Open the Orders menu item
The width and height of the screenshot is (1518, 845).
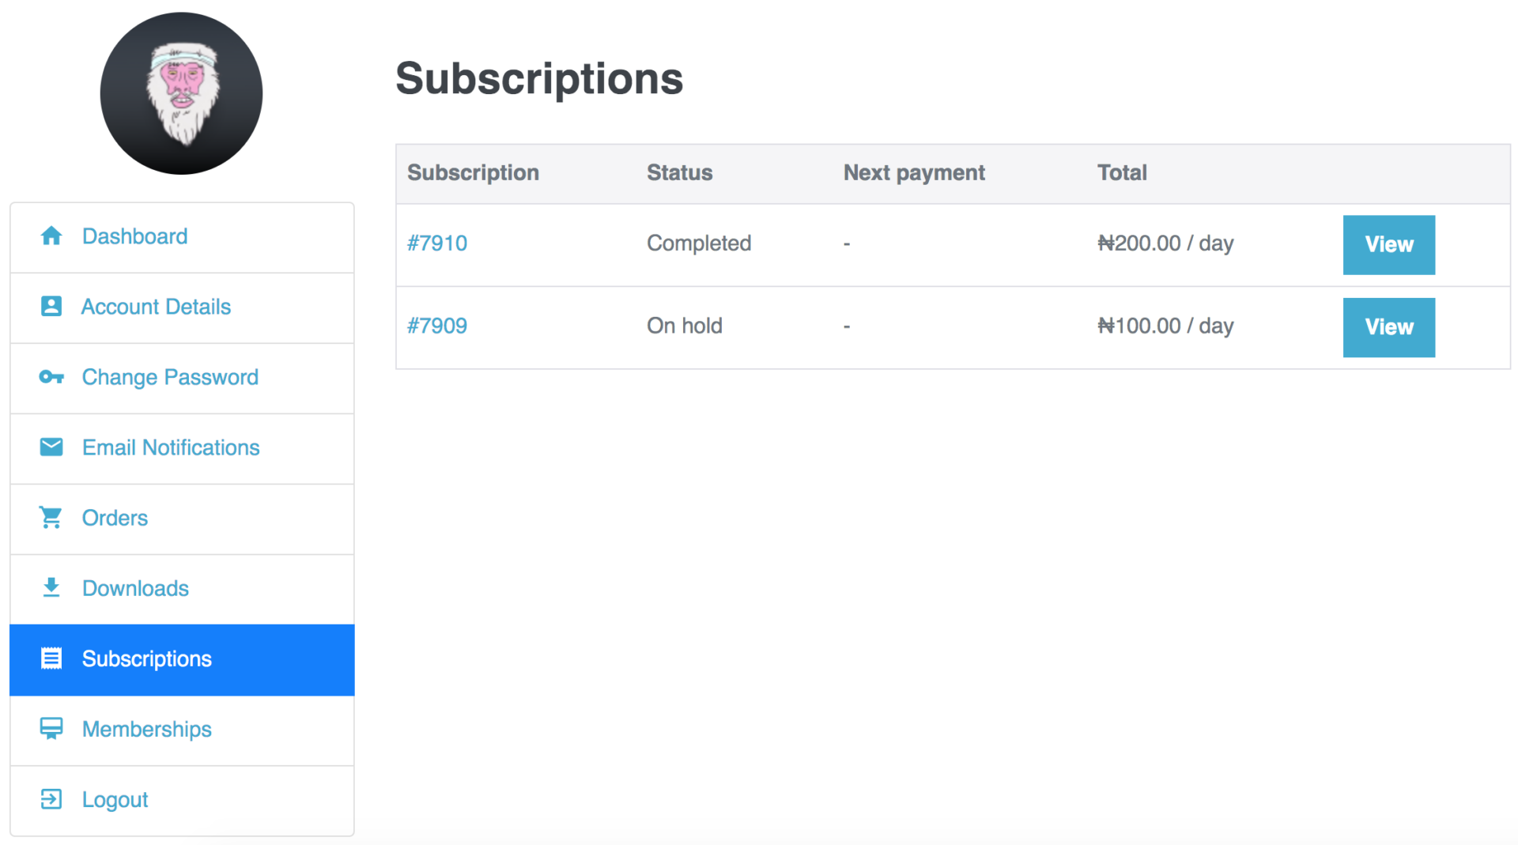pos(182,519)
